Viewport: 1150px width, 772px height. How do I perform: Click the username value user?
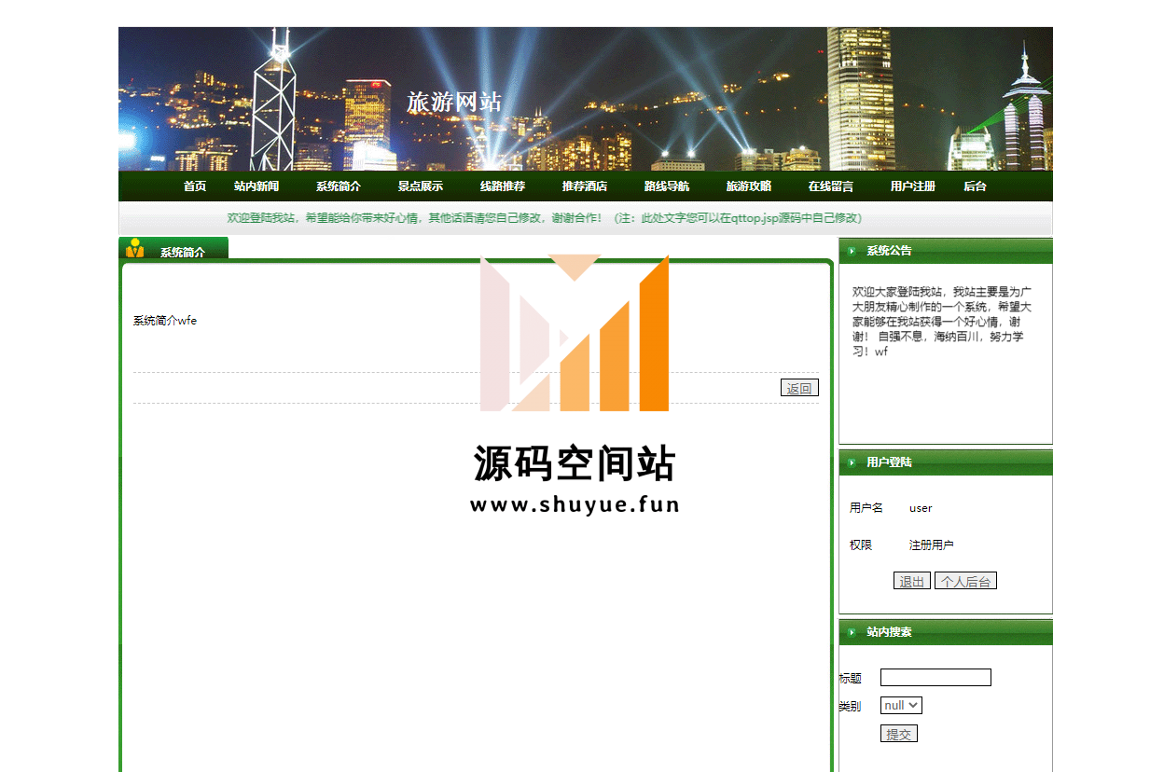[x=921, y=508]
